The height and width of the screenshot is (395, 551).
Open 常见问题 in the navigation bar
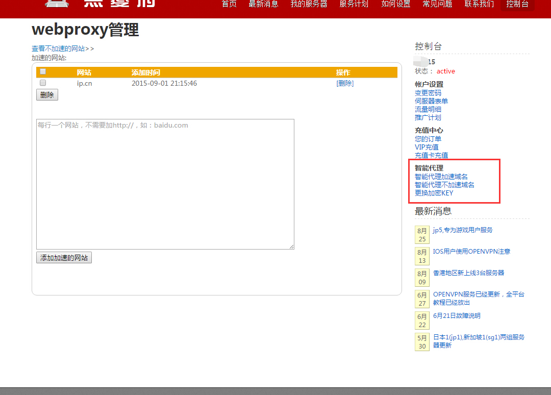[437, 4]
